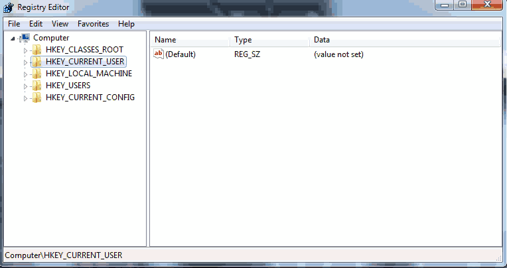507x268 pixels.
Task: Click the HKEY_LOCAL_MACHINE folder icon
Action: tap(37, 74)
